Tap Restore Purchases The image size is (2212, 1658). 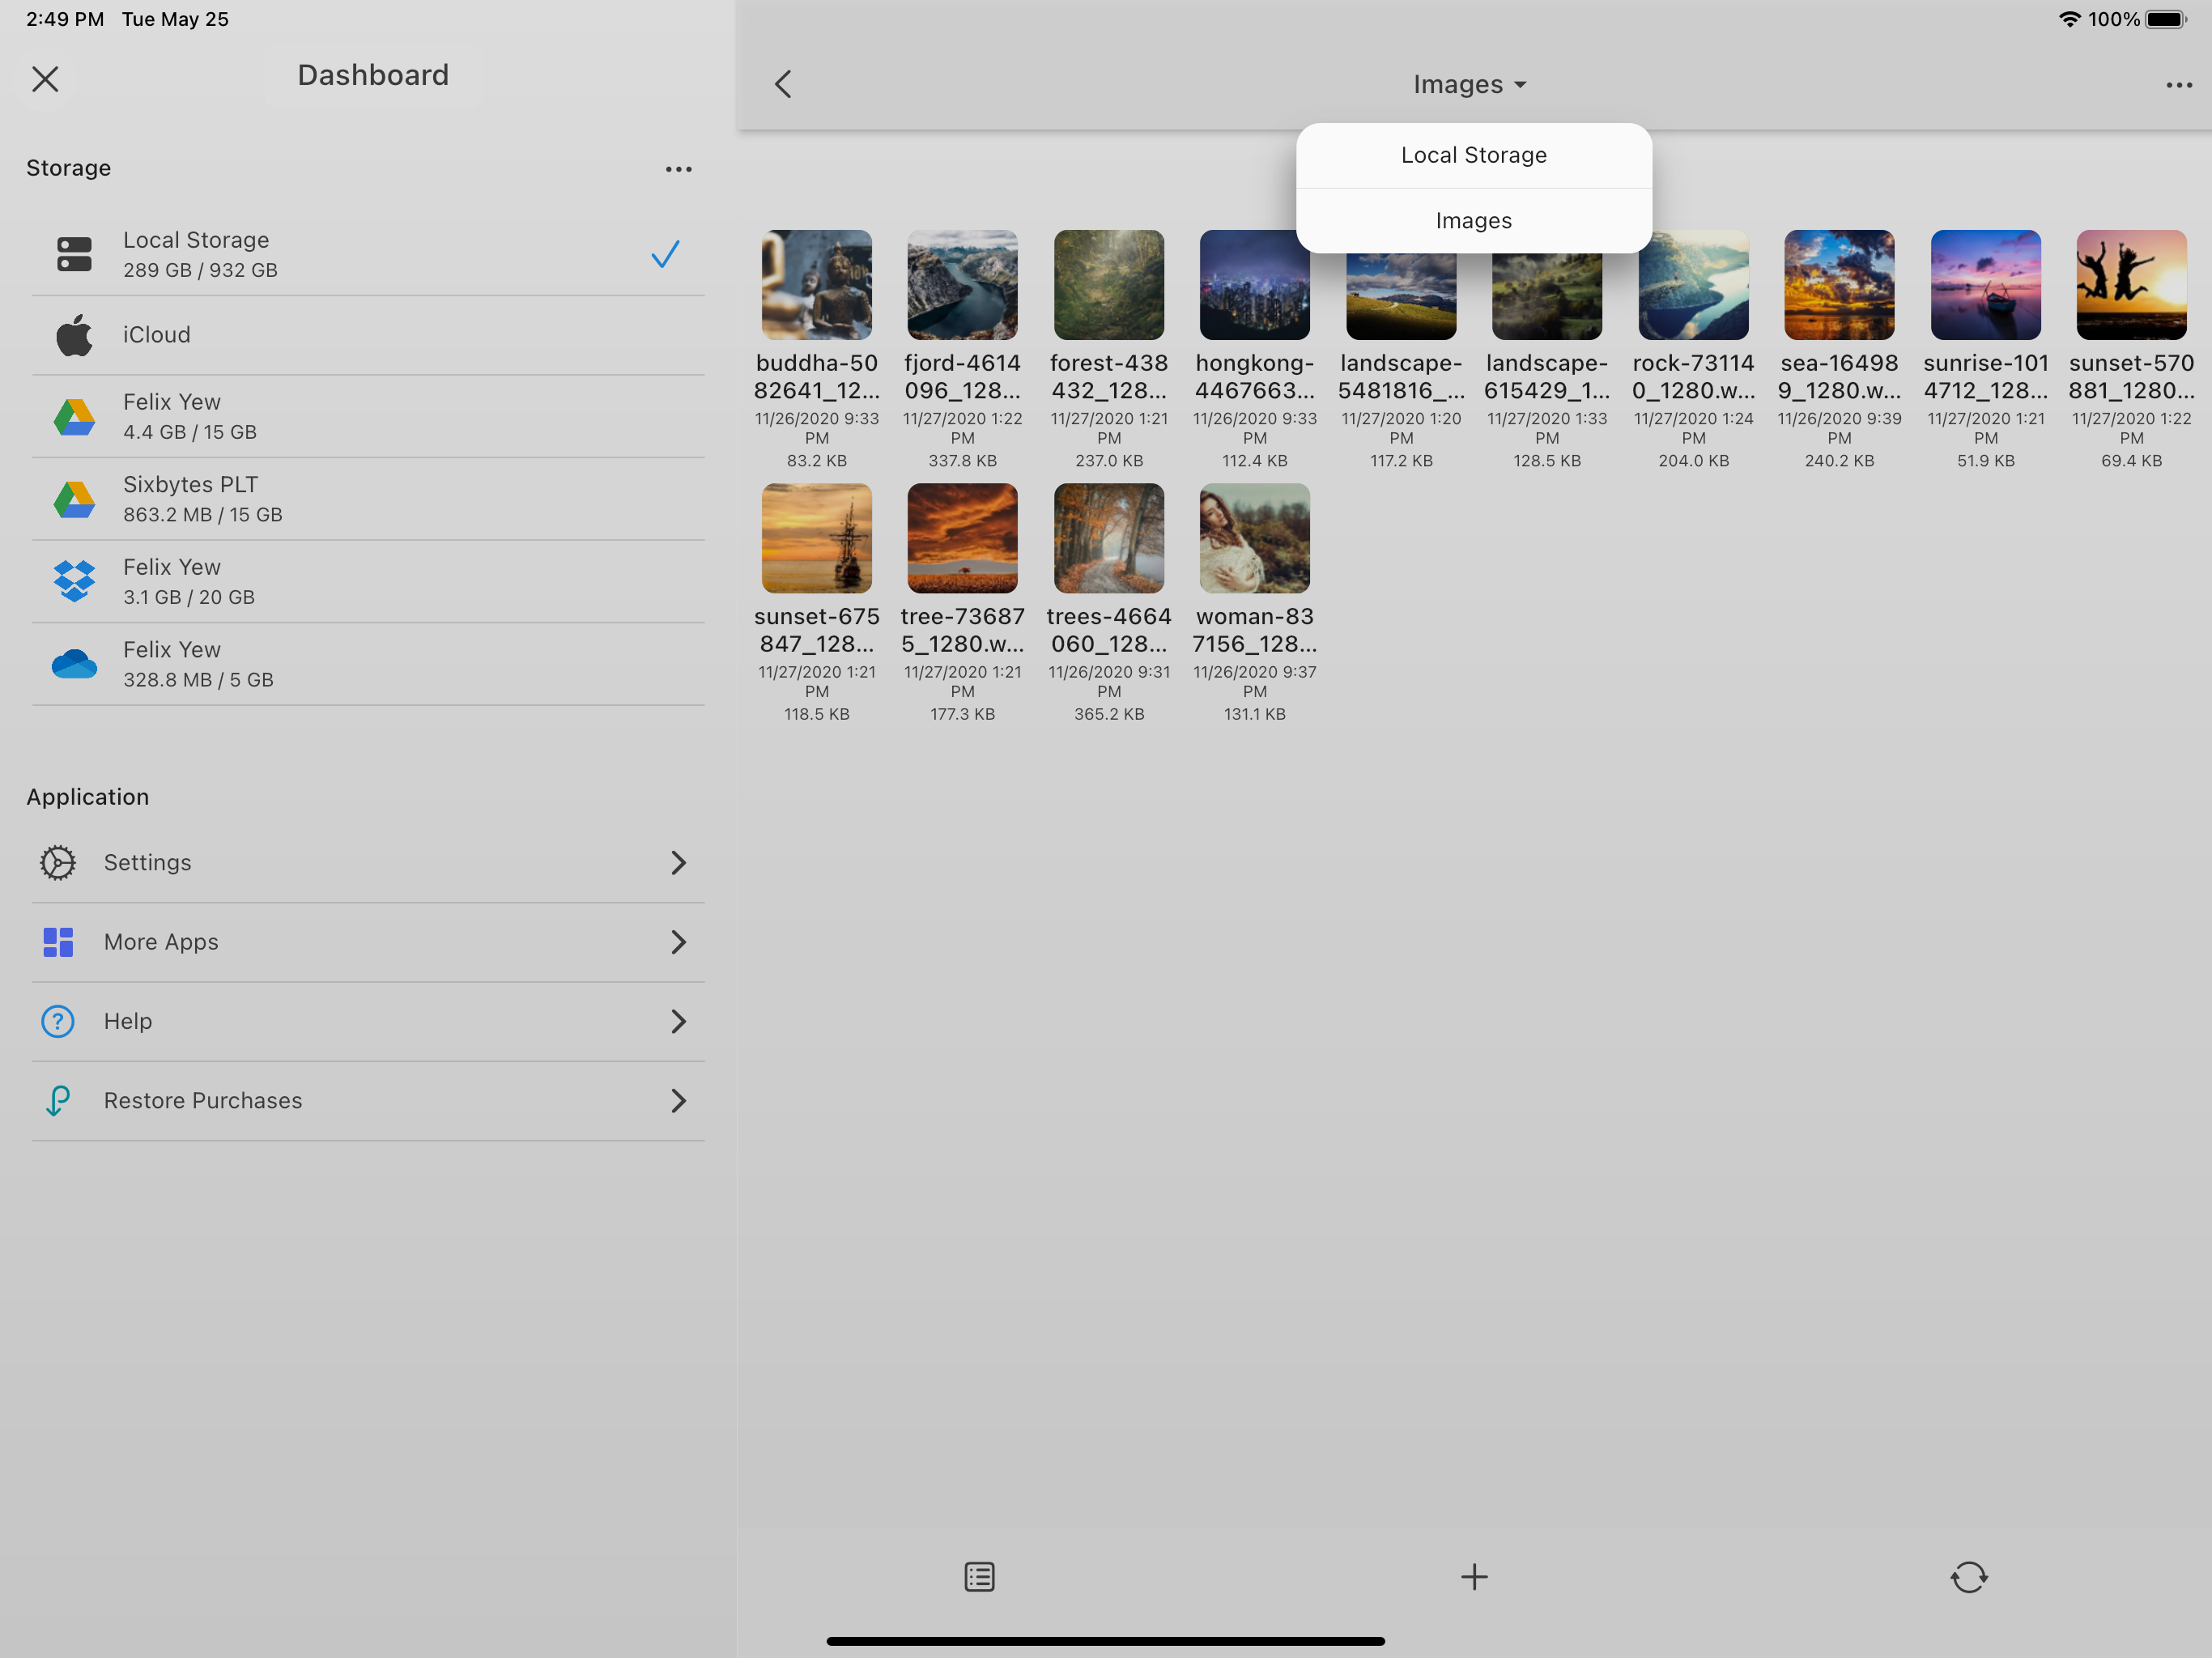(x=367, y=1100)
